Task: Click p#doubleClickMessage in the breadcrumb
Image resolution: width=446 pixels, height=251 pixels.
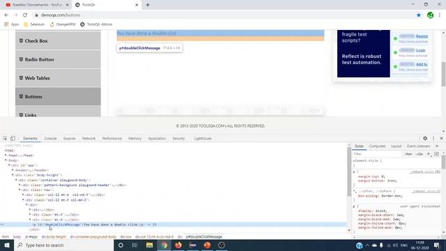Action: coord(203,237)
